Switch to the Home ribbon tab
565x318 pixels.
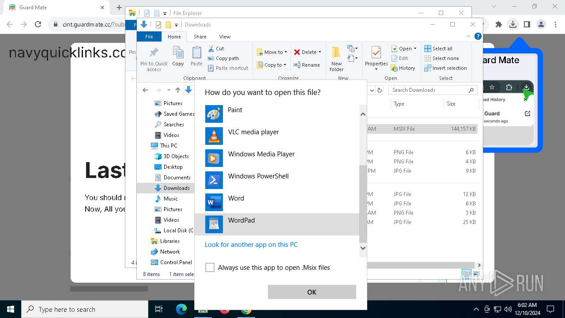pos(174,37)
